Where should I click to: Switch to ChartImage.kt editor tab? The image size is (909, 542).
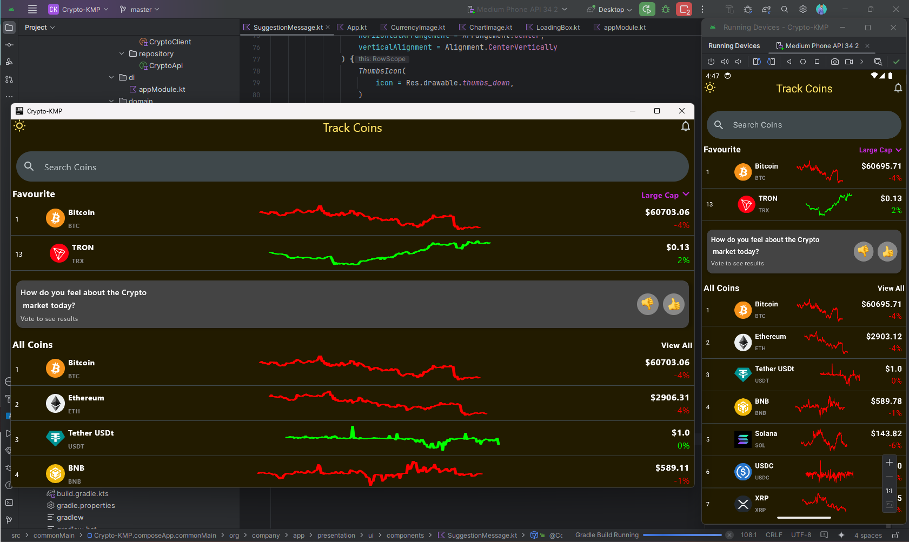tap(486, 27)
